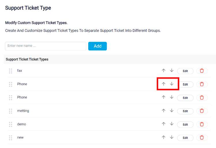This screenshot has height=148, width=216.
Task: Edit the metting ticket type
Action: pyautogui.click(x=185, y=111)
